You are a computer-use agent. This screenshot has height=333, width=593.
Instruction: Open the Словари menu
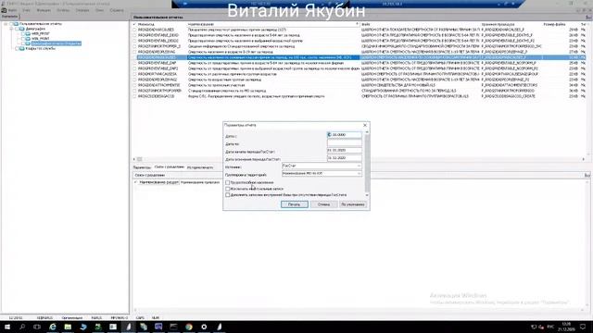pyautogui.click(x=82, y=10)
